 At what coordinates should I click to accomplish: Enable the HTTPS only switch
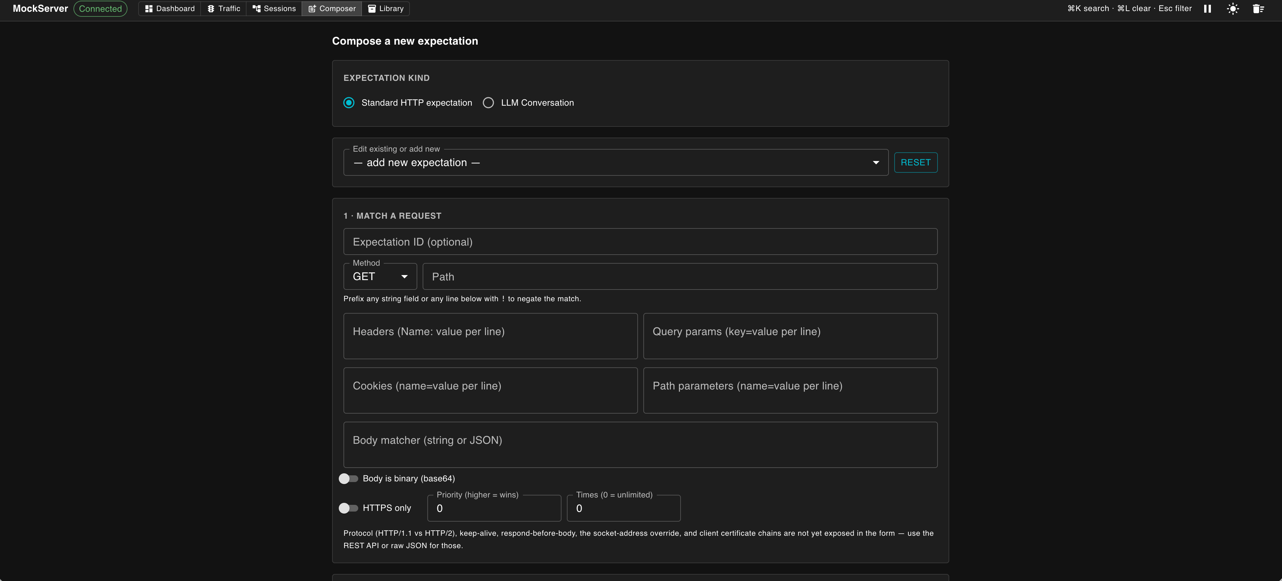[x=349, y=508]
